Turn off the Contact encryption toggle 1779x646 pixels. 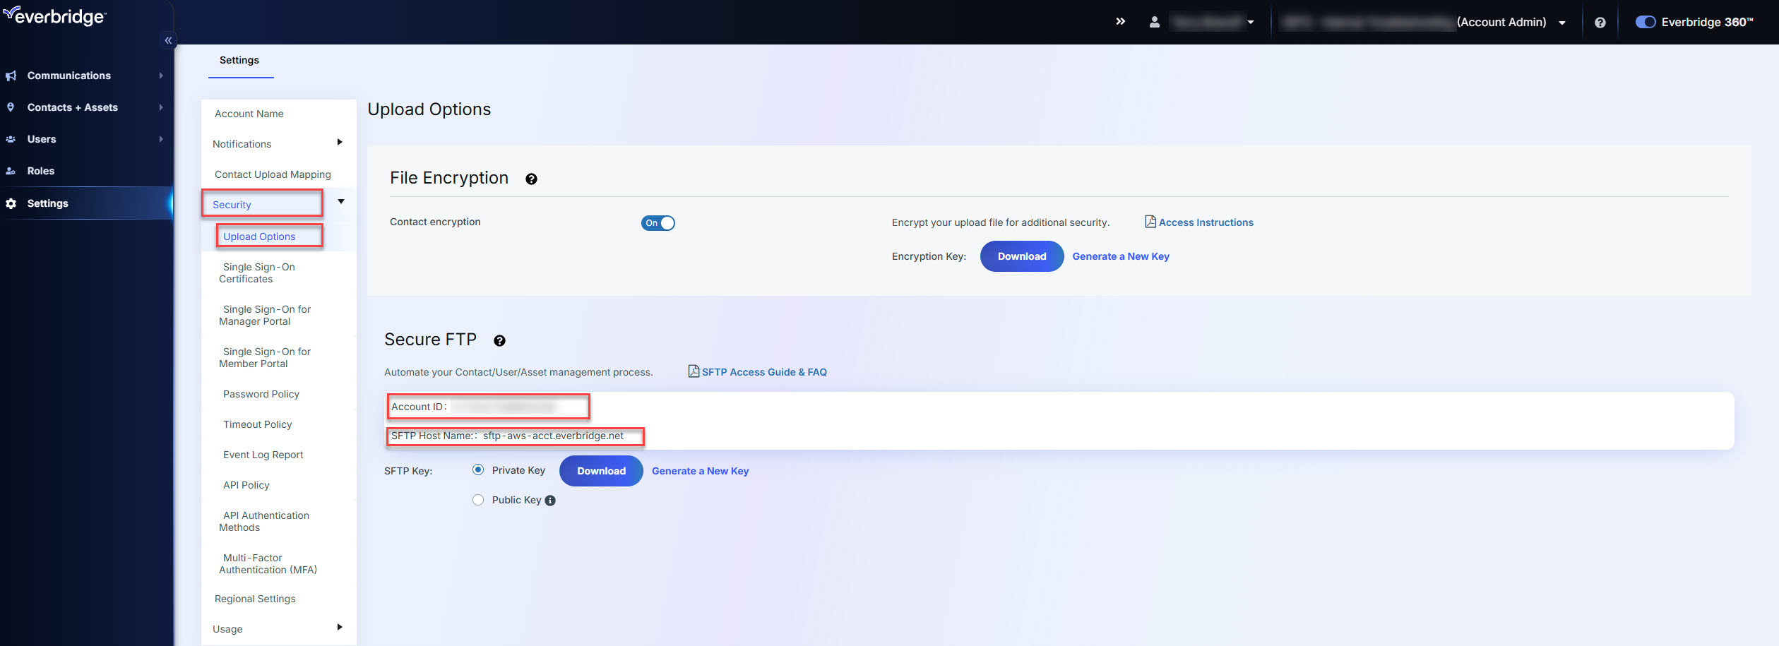point(658,222)
